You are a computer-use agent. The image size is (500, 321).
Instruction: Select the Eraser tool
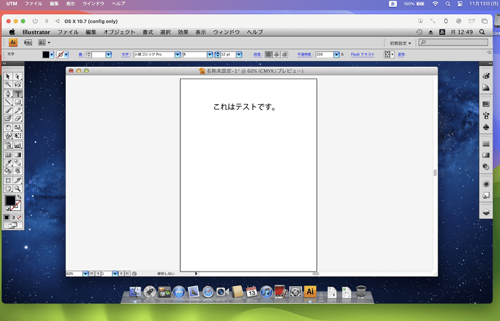point(17,118)
